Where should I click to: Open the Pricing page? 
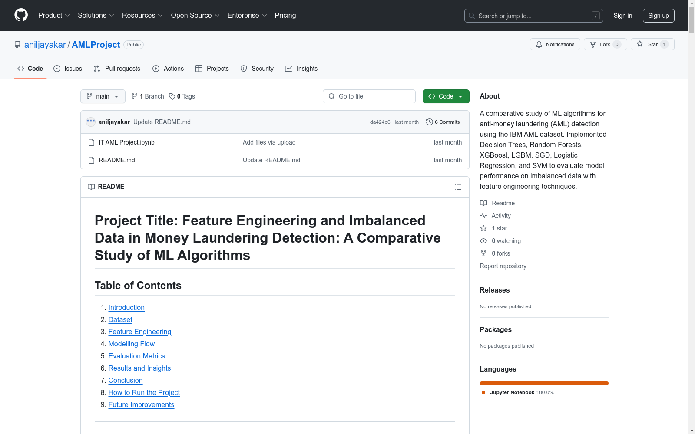click(285, 15)
